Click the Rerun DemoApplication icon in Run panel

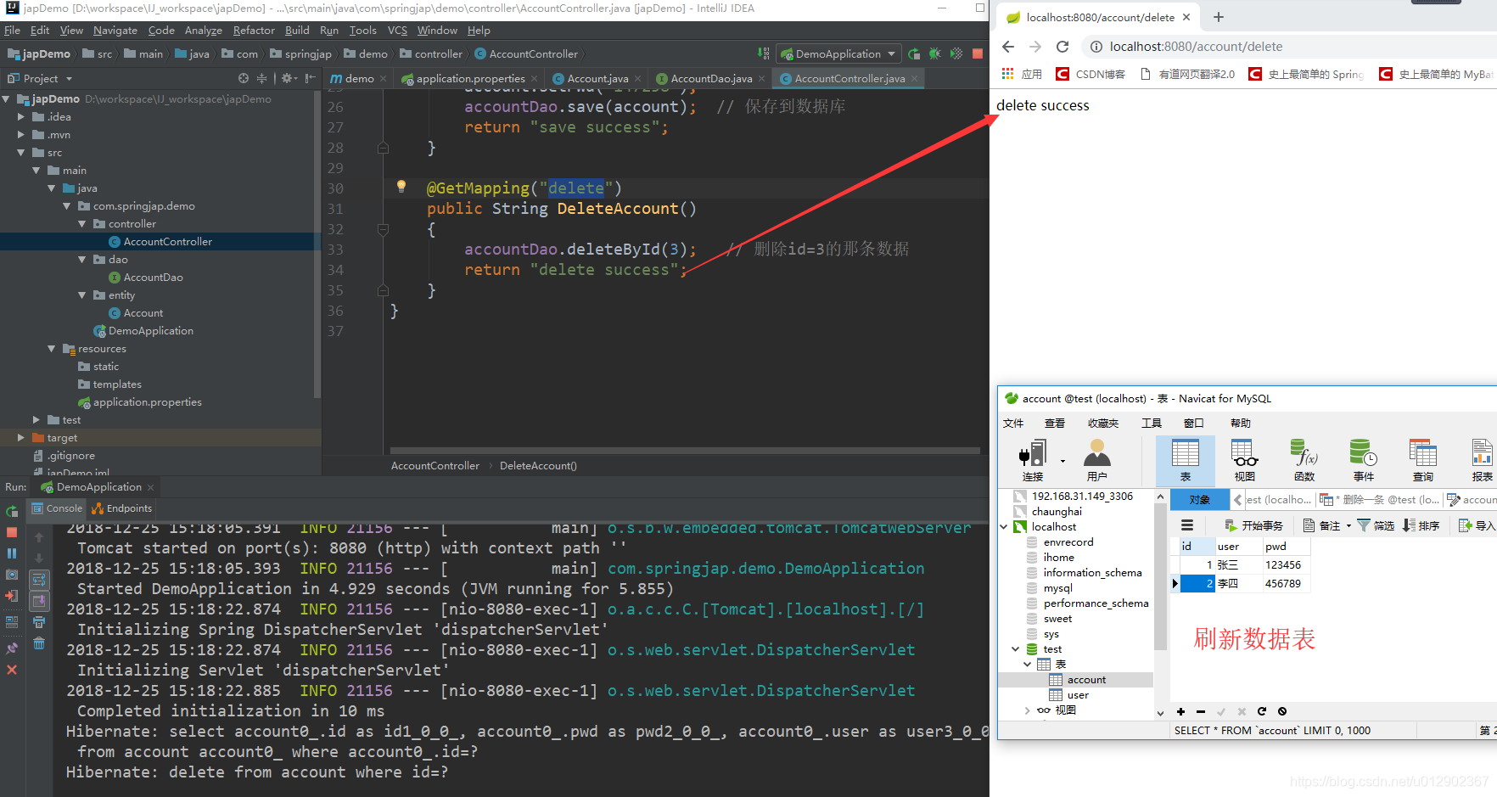click(12, 512)
